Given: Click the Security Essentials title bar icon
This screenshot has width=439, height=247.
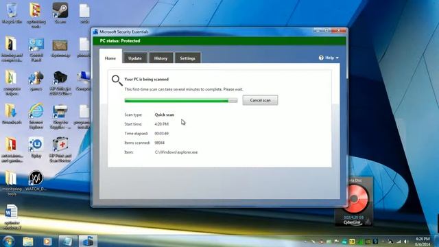Looking at the screenshot, I should 95,32.
